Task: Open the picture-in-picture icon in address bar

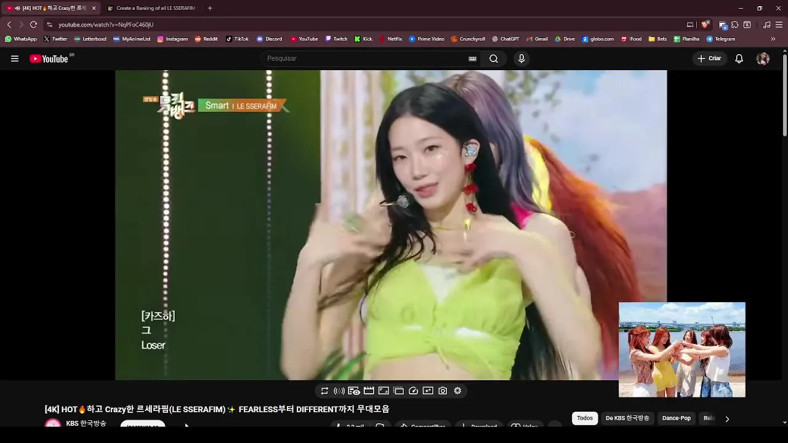Action: click(690, 25)
